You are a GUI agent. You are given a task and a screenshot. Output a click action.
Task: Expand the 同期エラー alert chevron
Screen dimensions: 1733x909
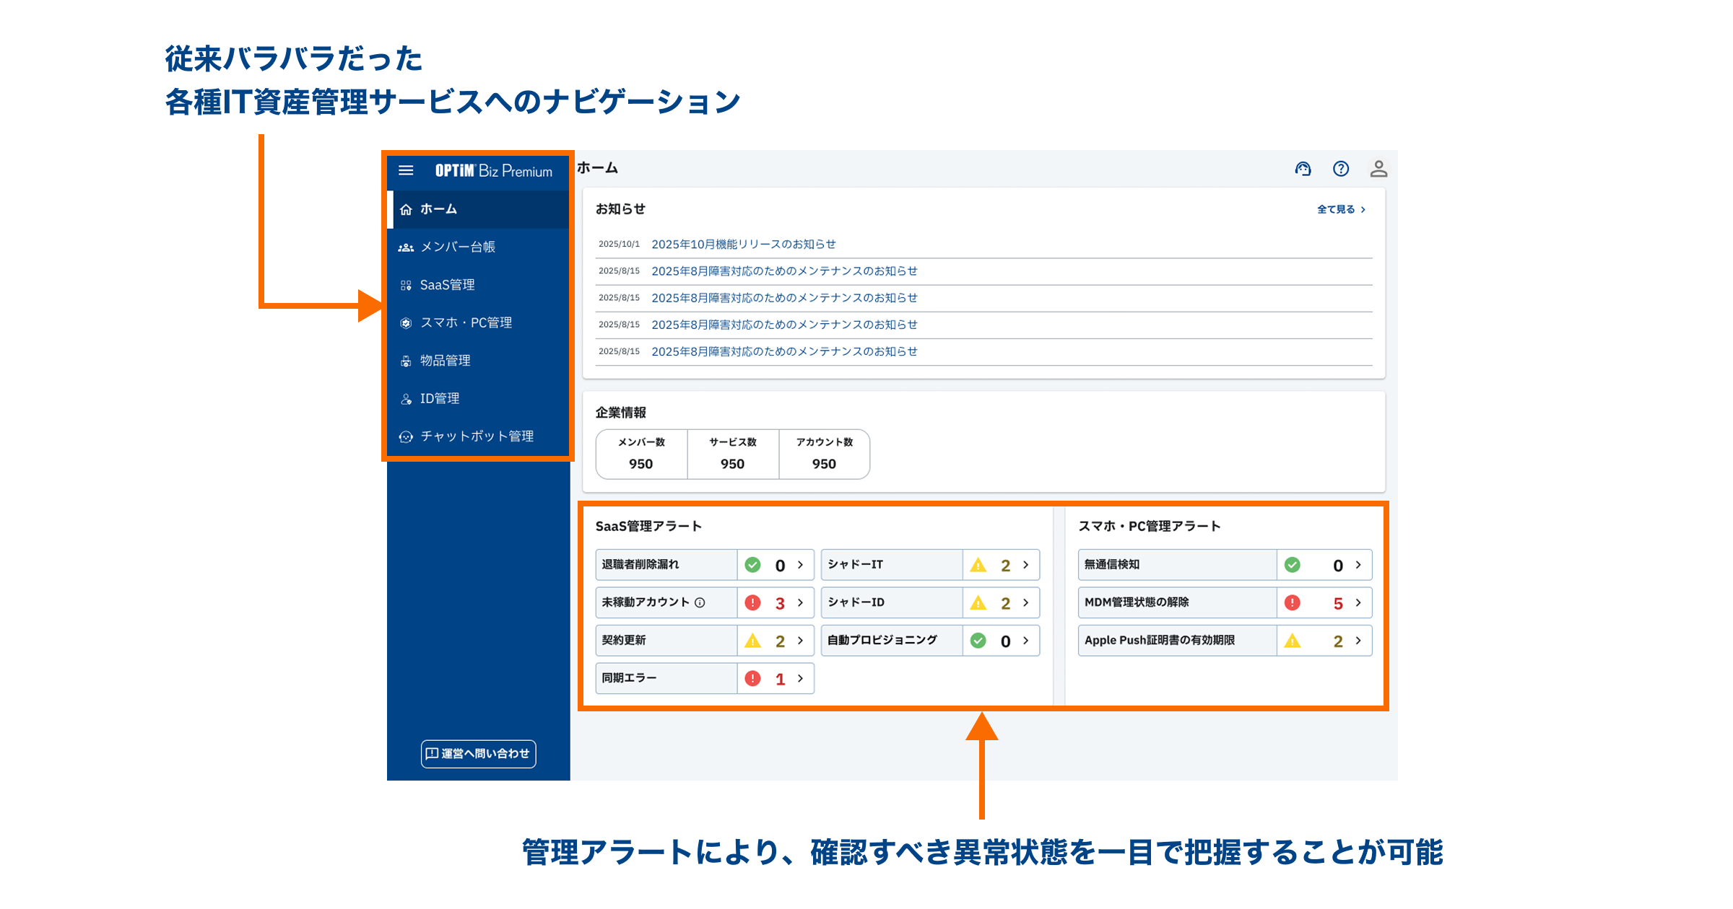coord(800,679)
